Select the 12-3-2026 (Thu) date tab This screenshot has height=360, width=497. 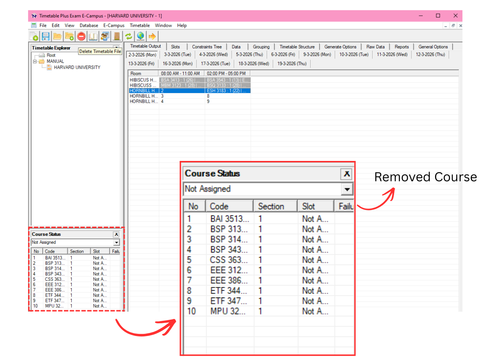click(430, 54)
